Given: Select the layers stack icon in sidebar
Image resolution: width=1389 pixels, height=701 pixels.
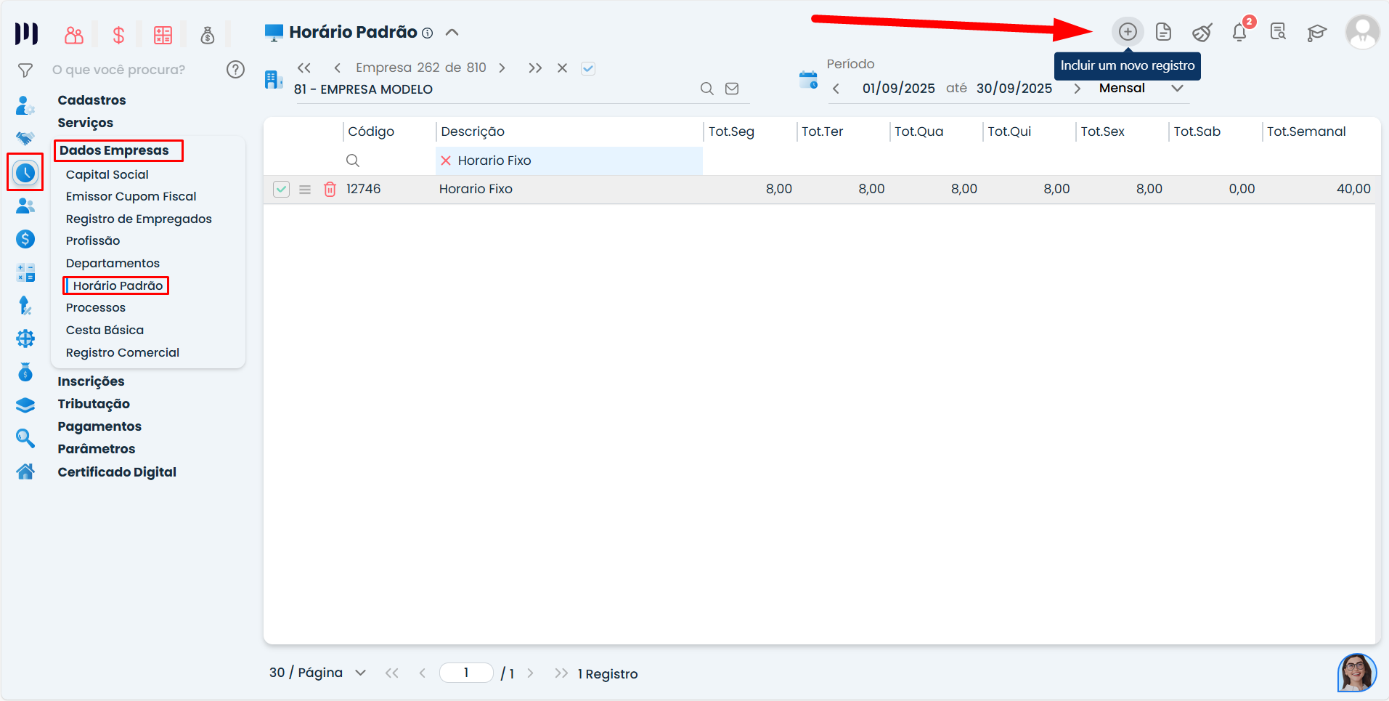Looking at the screenshot, I should 25,405.
